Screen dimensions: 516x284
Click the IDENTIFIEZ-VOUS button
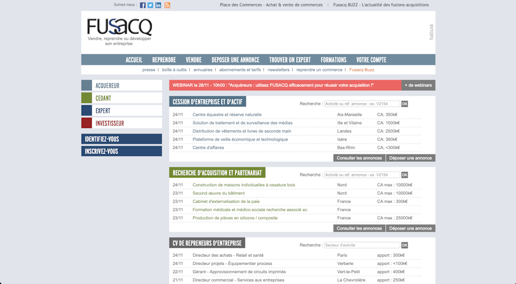(x=121, y=139)
